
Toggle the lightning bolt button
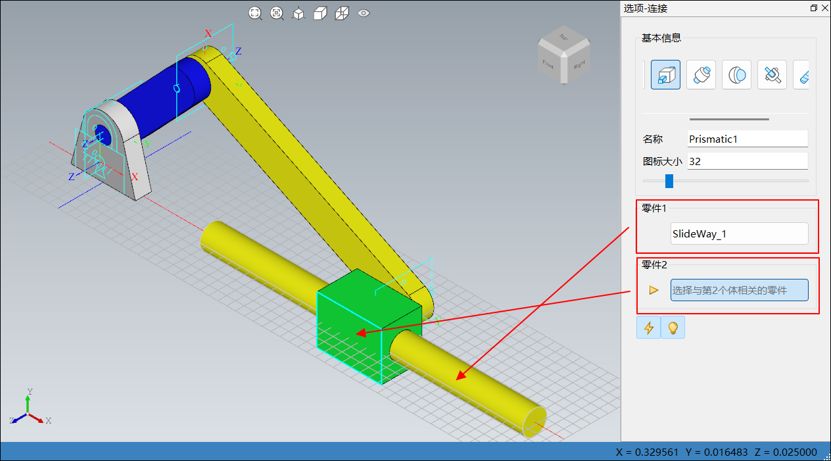point(648,328)
